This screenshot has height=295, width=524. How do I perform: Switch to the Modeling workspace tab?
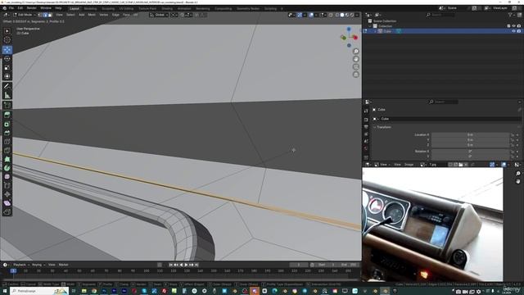pos(91,8)
